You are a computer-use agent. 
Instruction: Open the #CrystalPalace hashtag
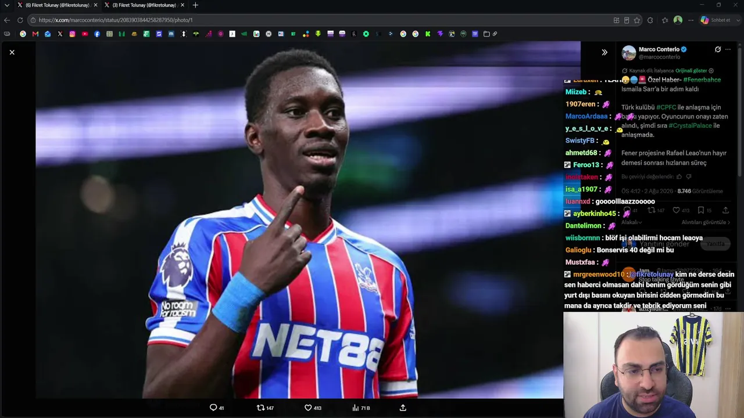[x=690, y=125]
